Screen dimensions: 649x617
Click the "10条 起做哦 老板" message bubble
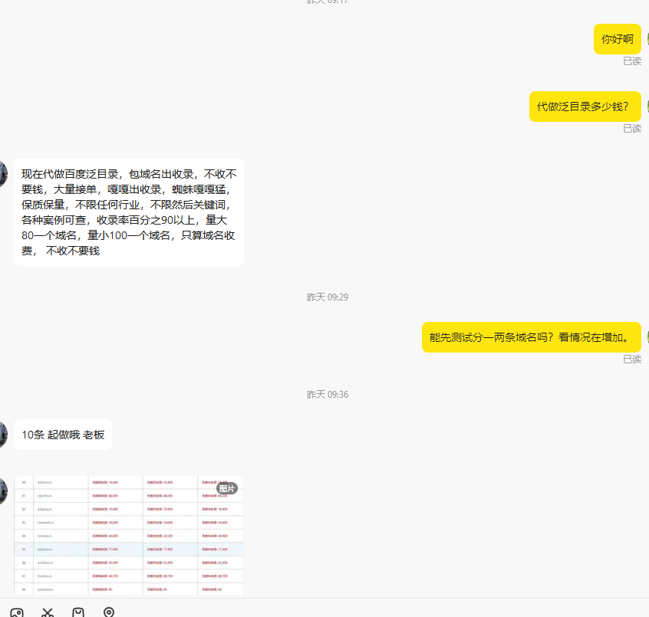(62, 435)
